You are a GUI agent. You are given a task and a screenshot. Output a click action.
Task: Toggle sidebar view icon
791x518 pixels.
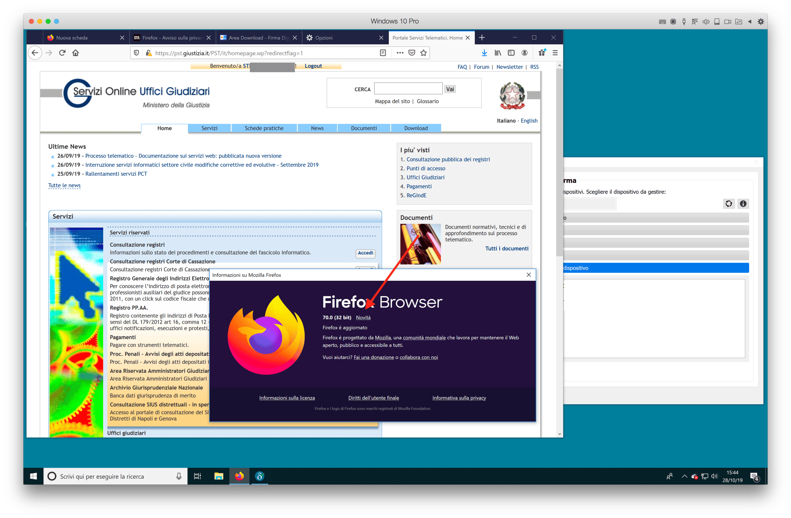511,53
